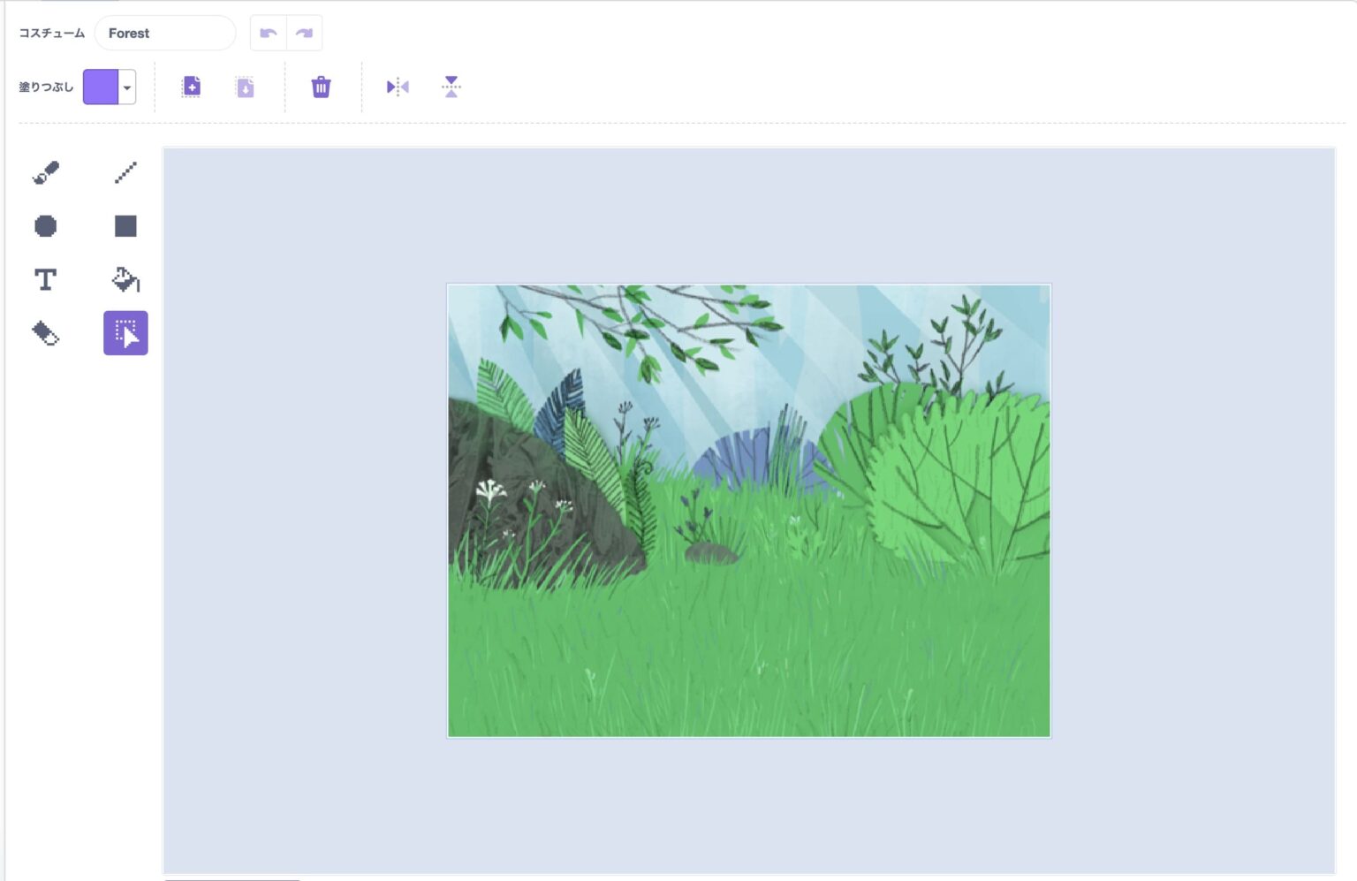Image resolution: width=1357 pixels, height=881 pixels.
Task: Flip the image horizontally
Action: click(398, 87)
